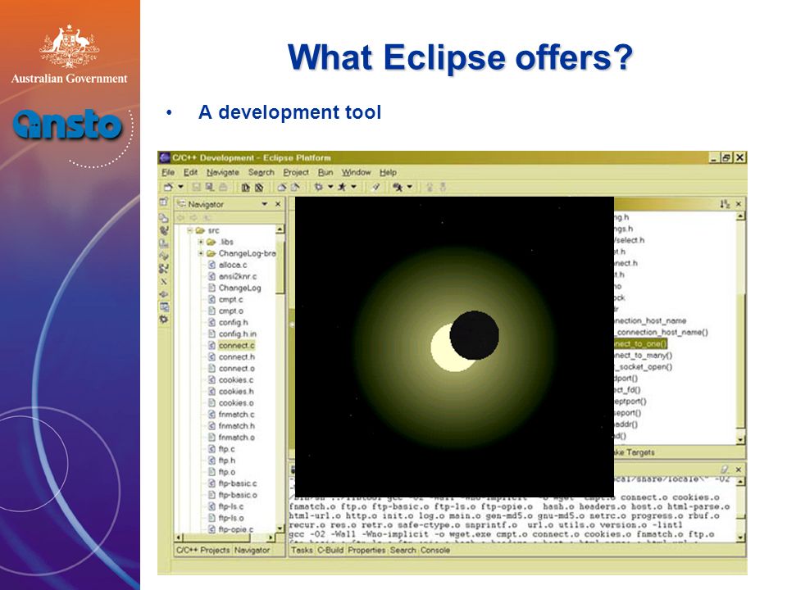The width and height of the screenshot is (787, 590).
Task: Select fnmatch.c in Navigator
Action: 236,415
